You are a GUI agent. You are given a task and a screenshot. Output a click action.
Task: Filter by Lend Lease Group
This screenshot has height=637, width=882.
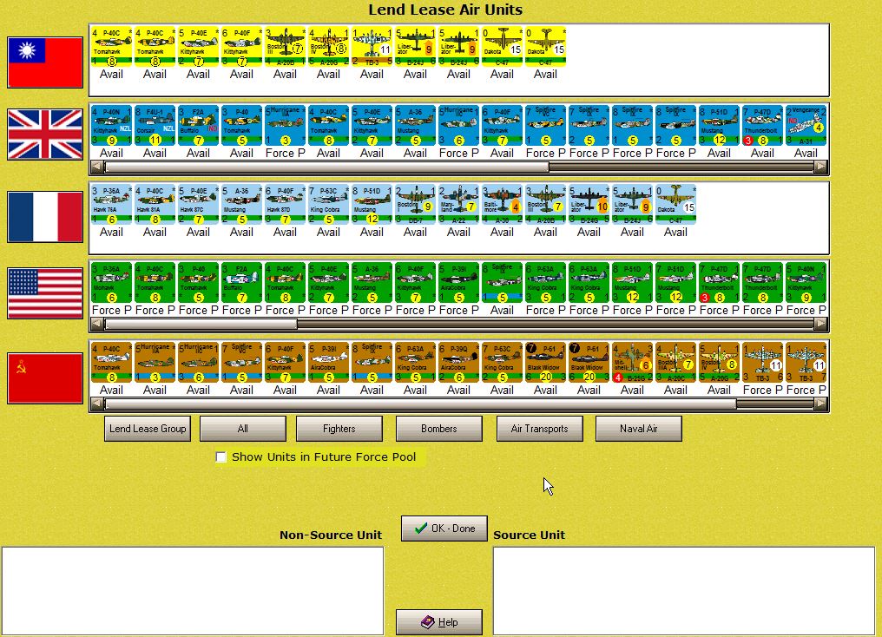click(x=148, y=429)
